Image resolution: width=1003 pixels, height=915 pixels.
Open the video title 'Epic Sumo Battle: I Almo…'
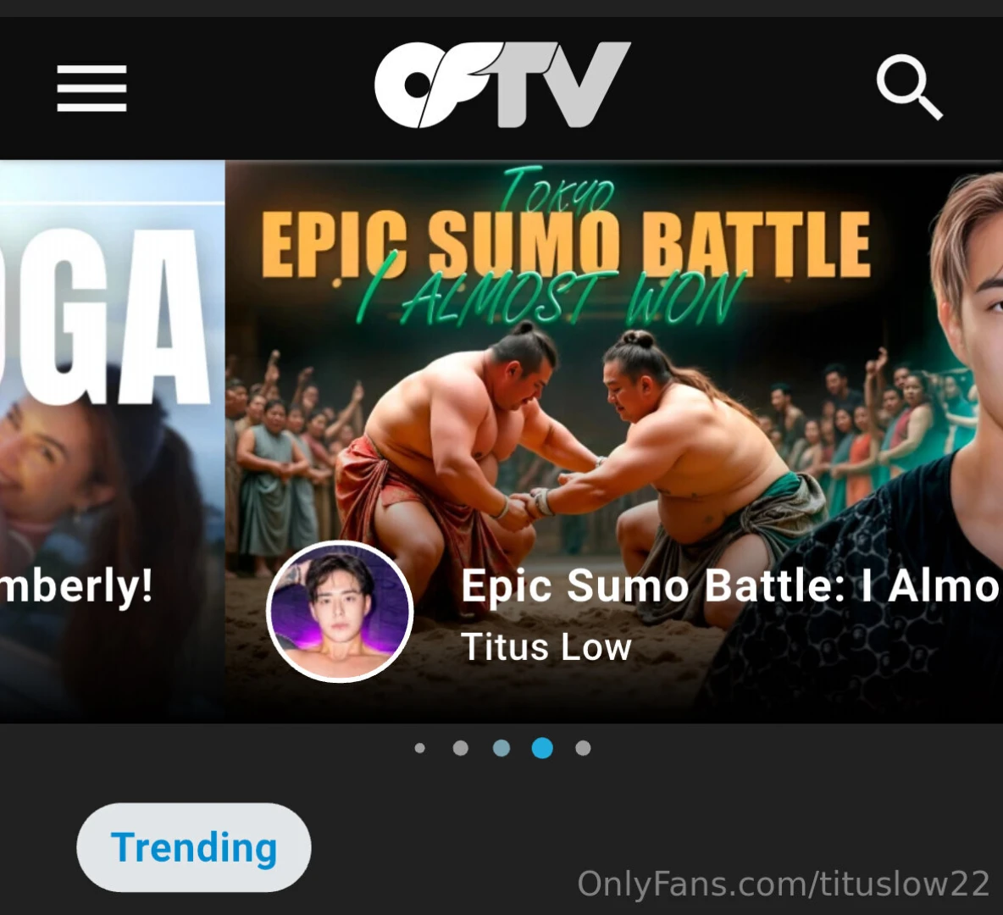[x=731, y=585]
